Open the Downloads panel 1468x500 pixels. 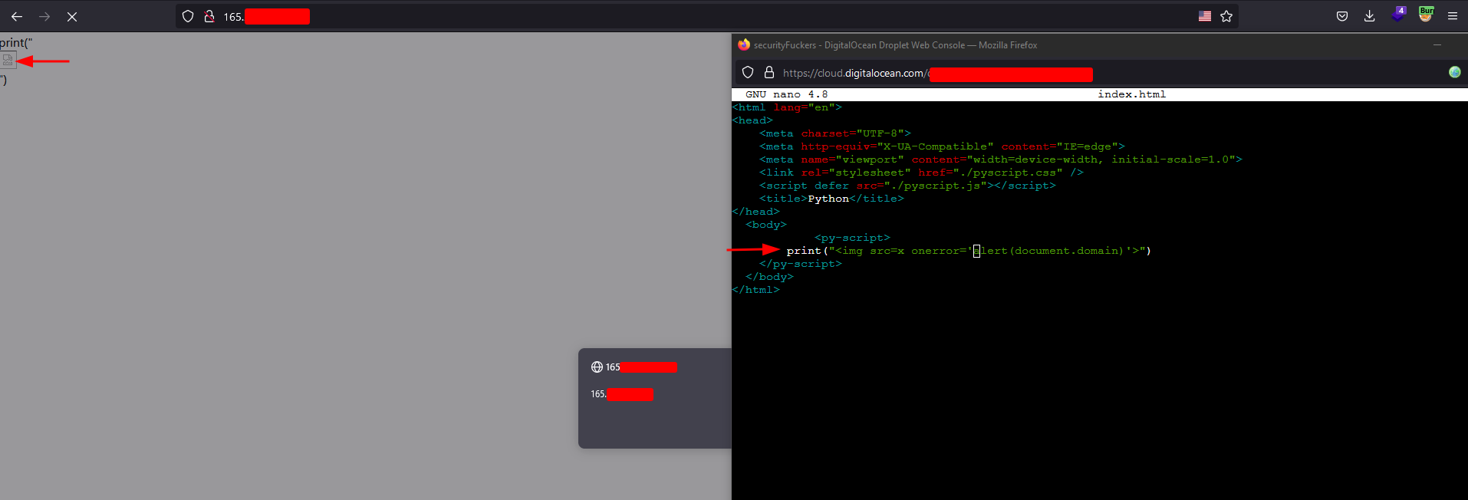pyautogui.click(x=1369, y=16)
